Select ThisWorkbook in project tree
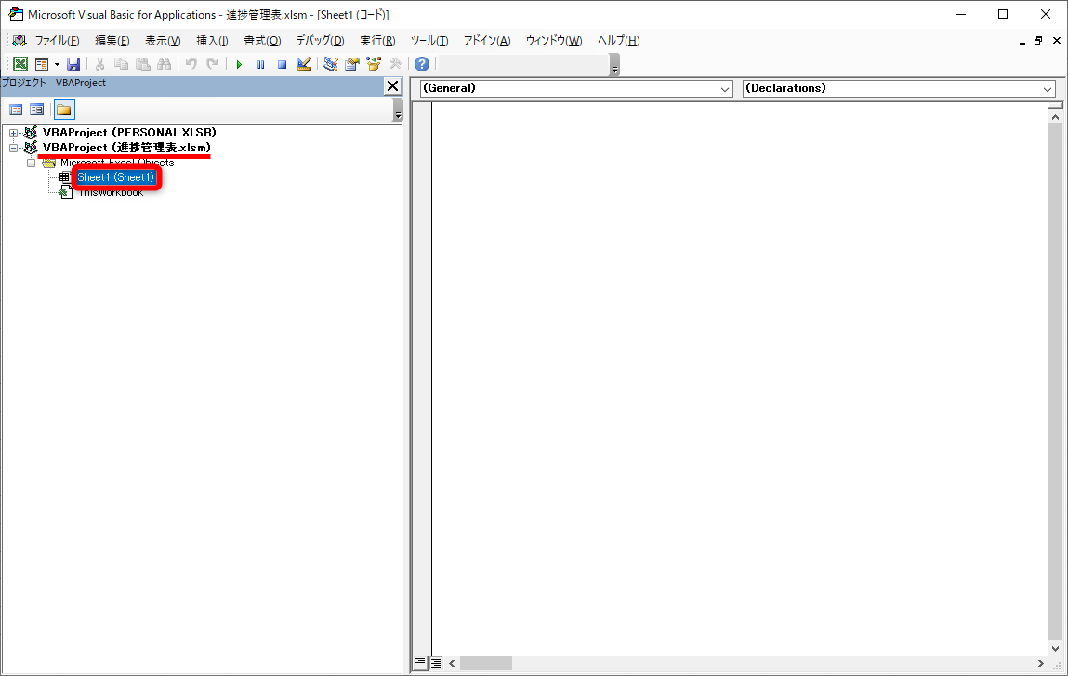This screenshot has height=676, width=1068. coord(111,192)
